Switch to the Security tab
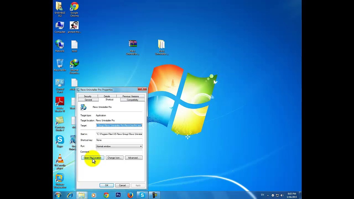This screenshot has width=354, height=199. pyautogui.click(x=88, y=96)
